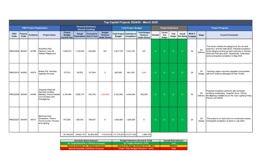Select totals row value '39,769,645'
This screenshot has height=155, width=261.
tap(68, 134)
